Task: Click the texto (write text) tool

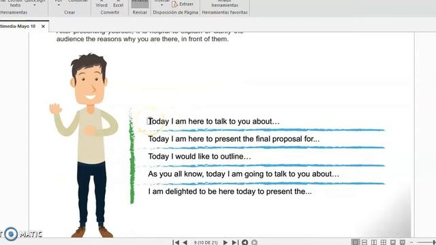Action: pos(15,5)
